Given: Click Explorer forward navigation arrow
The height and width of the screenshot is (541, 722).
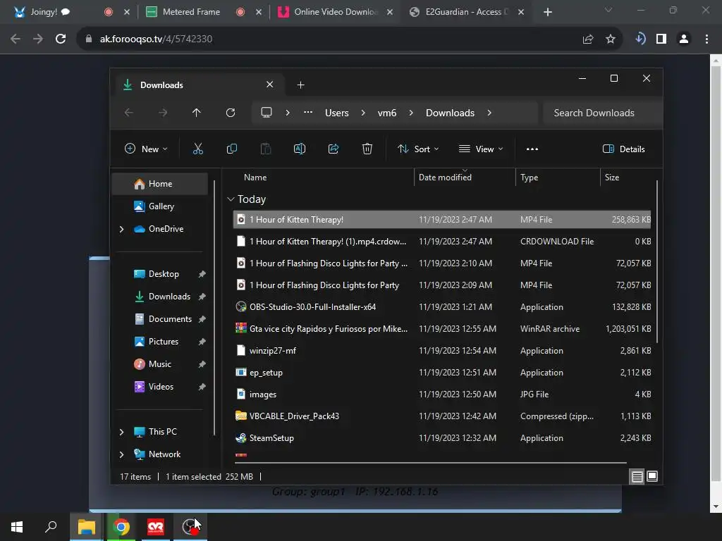Looking at the screenshot, I should 163,113.
